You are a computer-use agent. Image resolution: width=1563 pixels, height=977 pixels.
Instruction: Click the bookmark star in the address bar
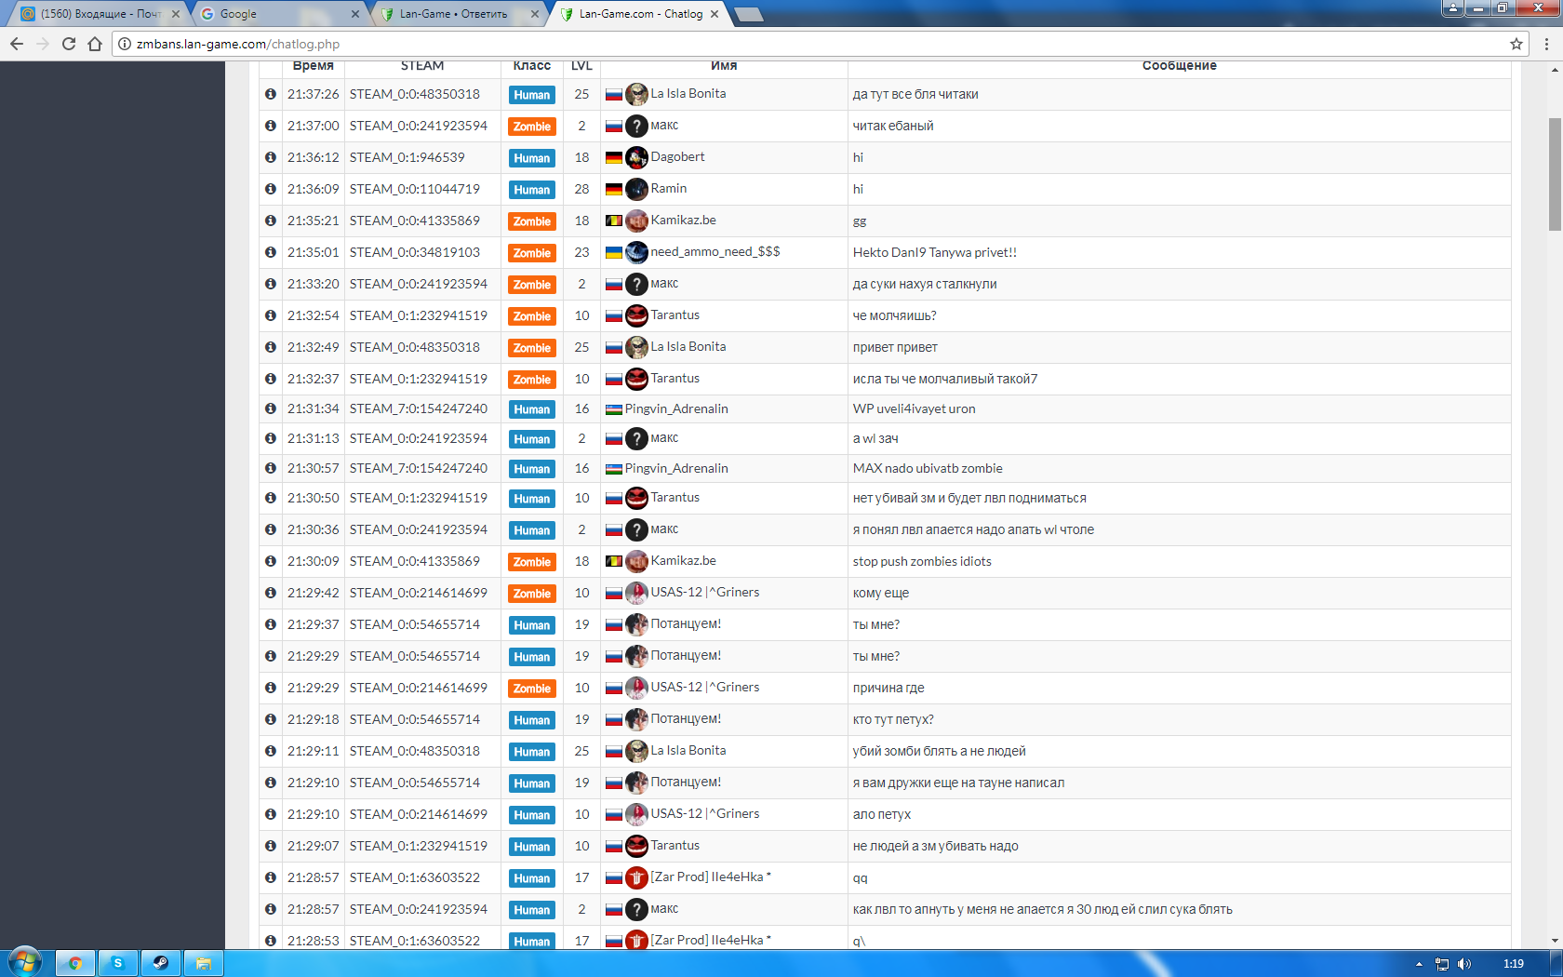[1516, 44]
